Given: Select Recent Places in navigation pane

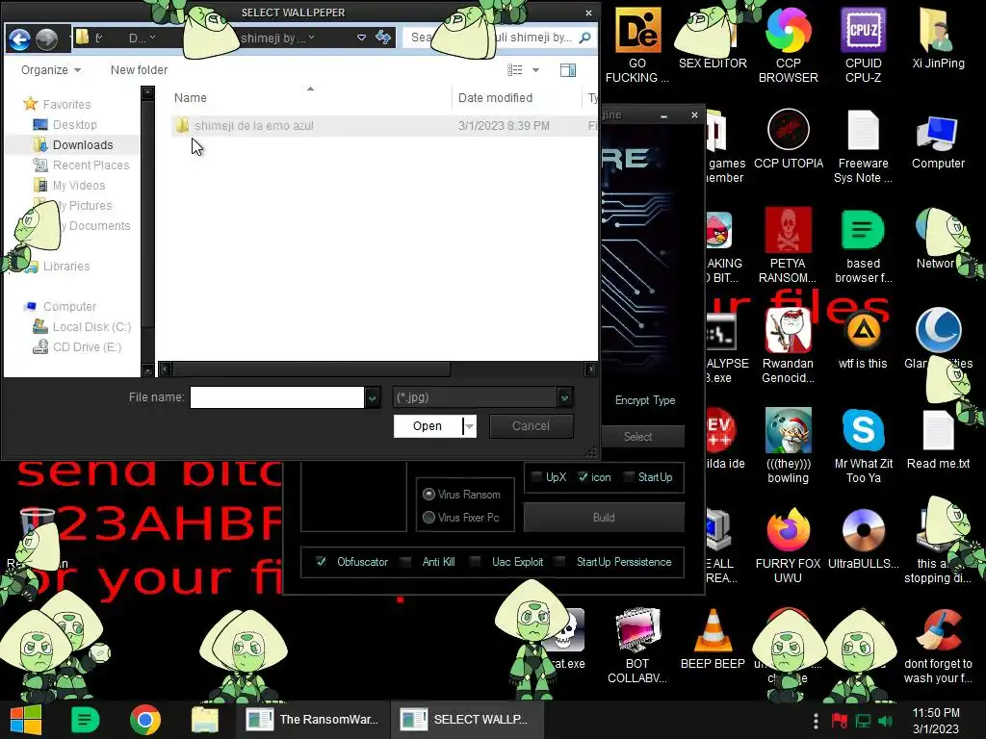Looking at the screenshot, I should (x=91, y=165).
